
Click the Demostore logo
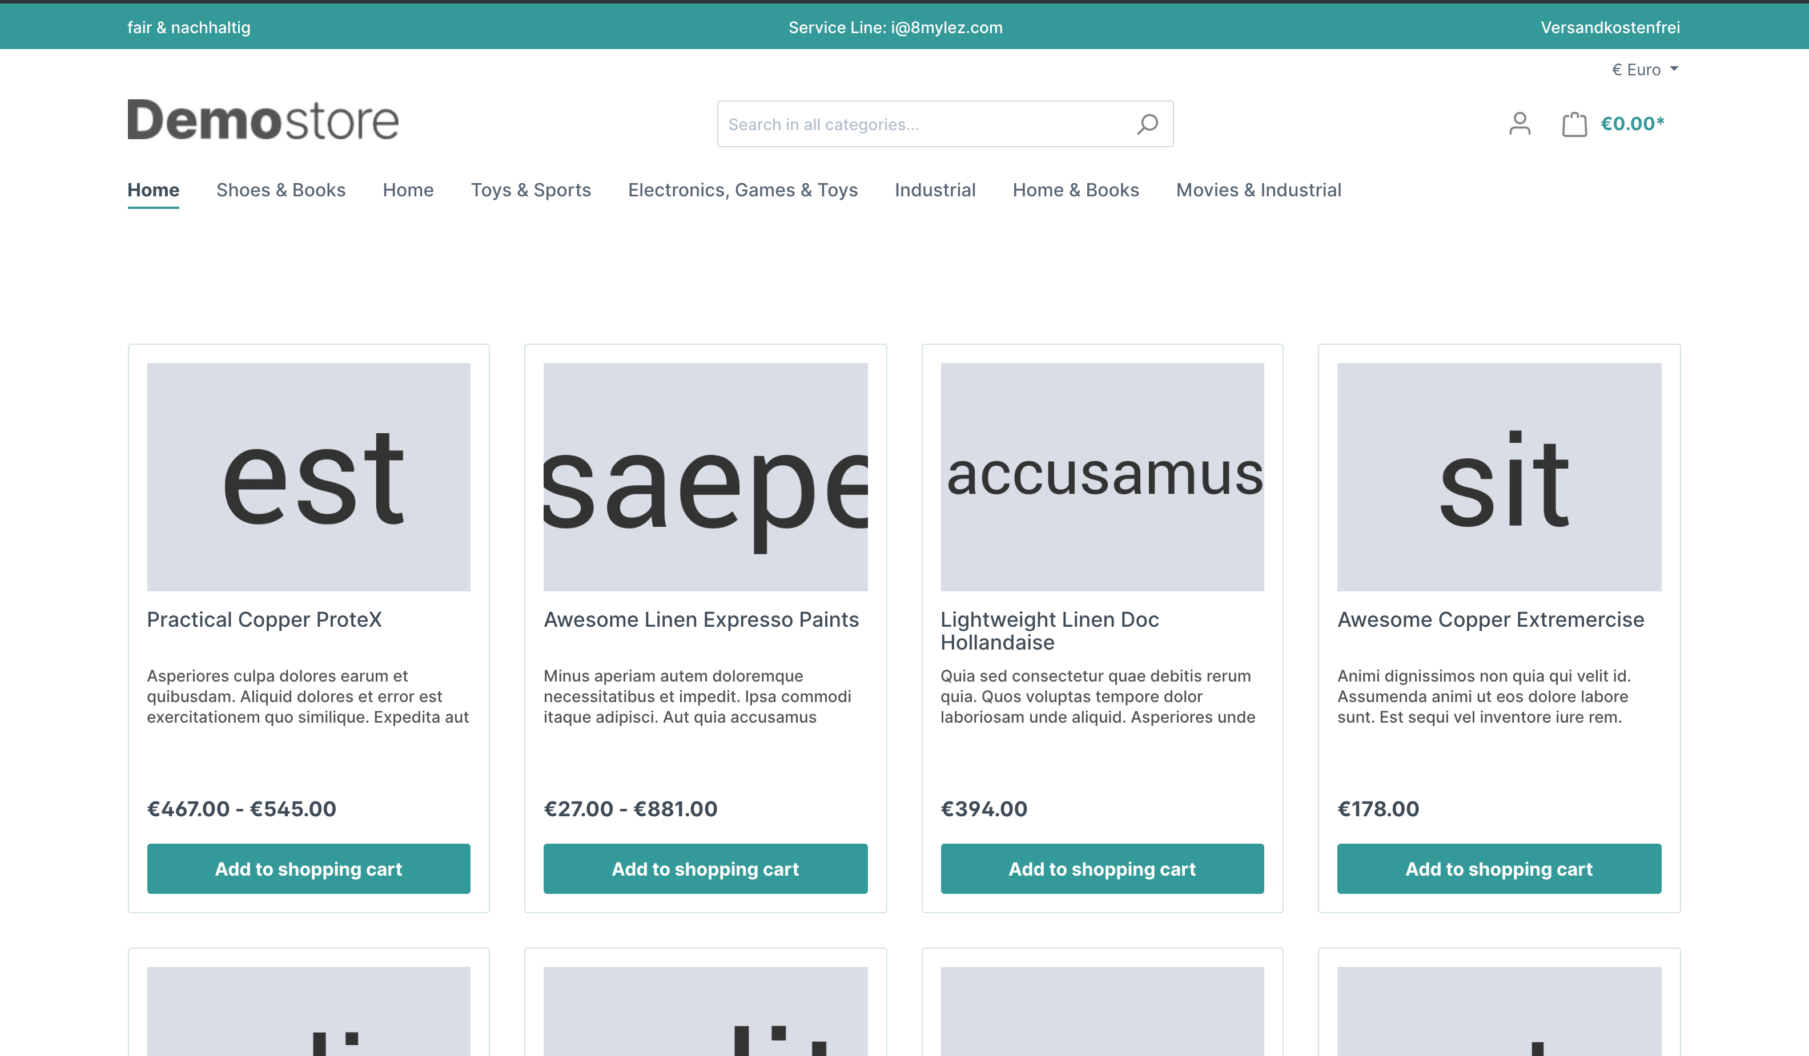pos(263,120)
